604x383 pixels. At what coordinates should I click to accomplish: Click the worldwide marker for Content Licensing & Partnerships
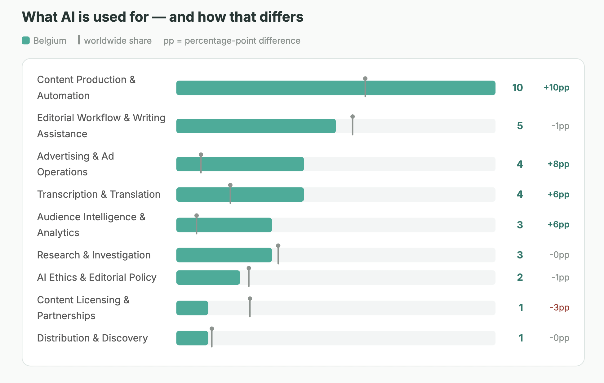[x=250, y=307]
